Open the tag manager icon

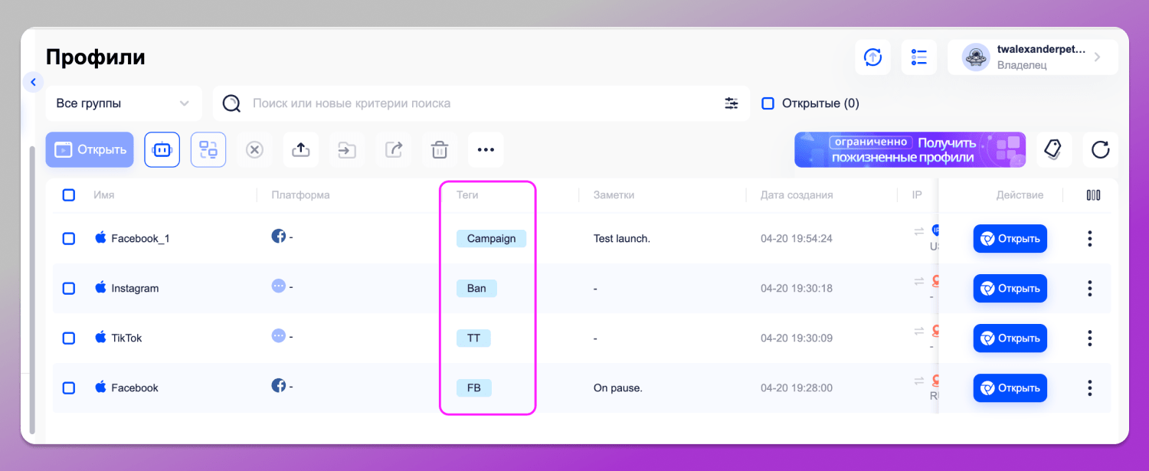1053,149
